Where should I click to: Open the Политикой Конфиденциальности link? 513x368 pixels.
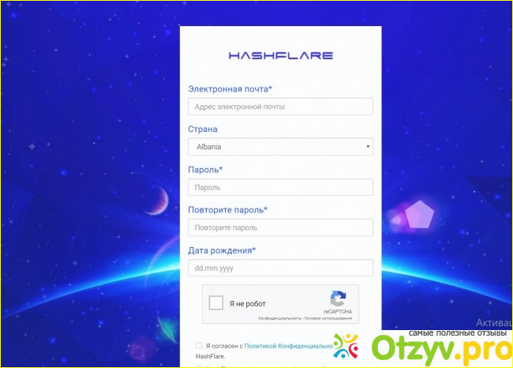tap(288, 346)
